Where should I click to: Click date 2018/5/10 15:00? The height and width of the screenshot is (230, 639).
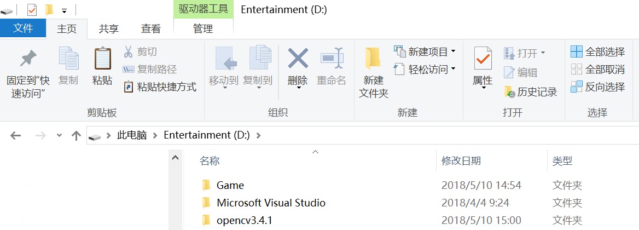pos(481,221)
